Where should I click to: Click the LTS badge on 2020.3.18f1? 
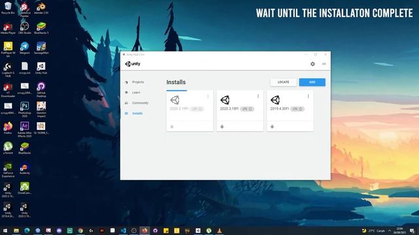(247, 109)
